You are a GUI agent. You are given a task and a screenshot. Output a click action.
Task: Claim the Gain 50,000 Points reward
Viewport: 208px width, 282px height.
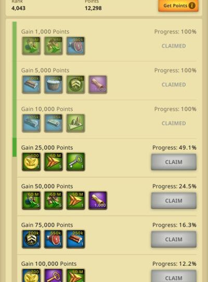tap(174, 201)
